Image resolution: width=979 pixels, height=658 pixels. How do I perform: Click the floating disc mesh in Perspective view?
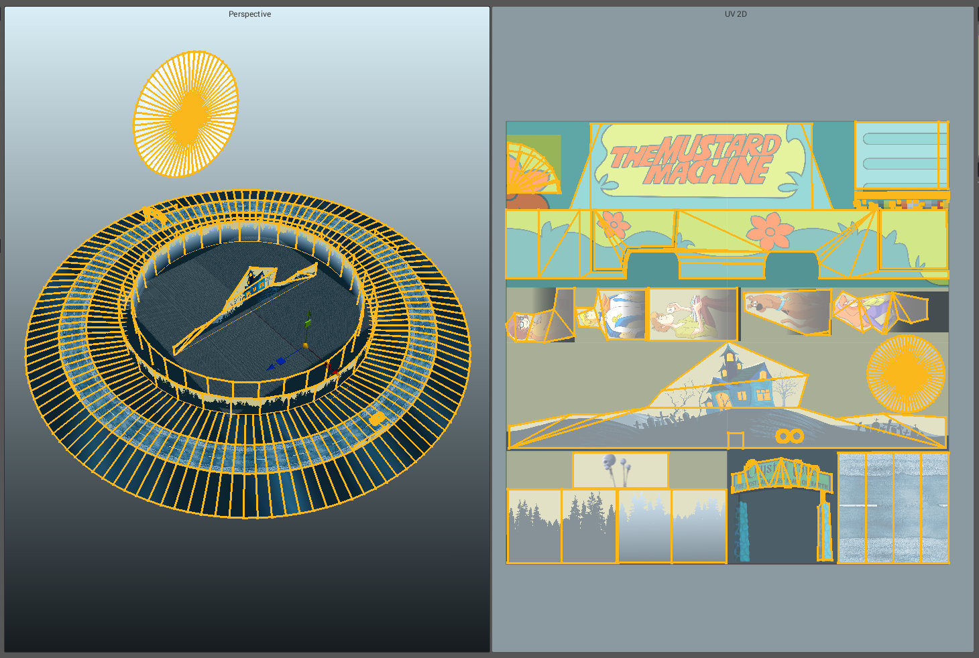(186, 114)
